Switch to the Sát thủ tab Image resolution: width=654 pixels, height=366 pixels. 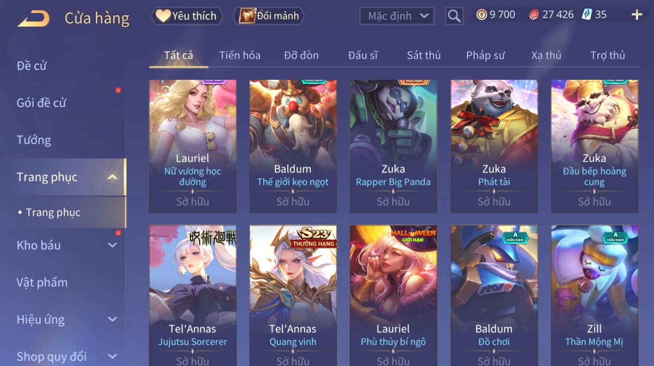click(424, 55)
